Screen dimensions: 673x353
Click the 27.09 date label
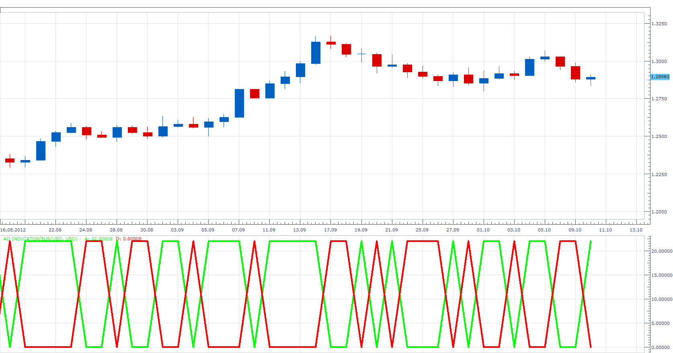coord(453,230)
